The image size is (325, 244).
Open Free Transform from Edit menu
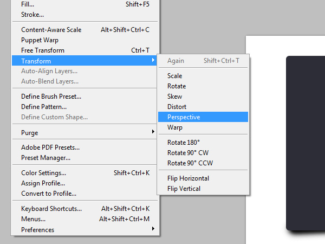click(84, 50)
